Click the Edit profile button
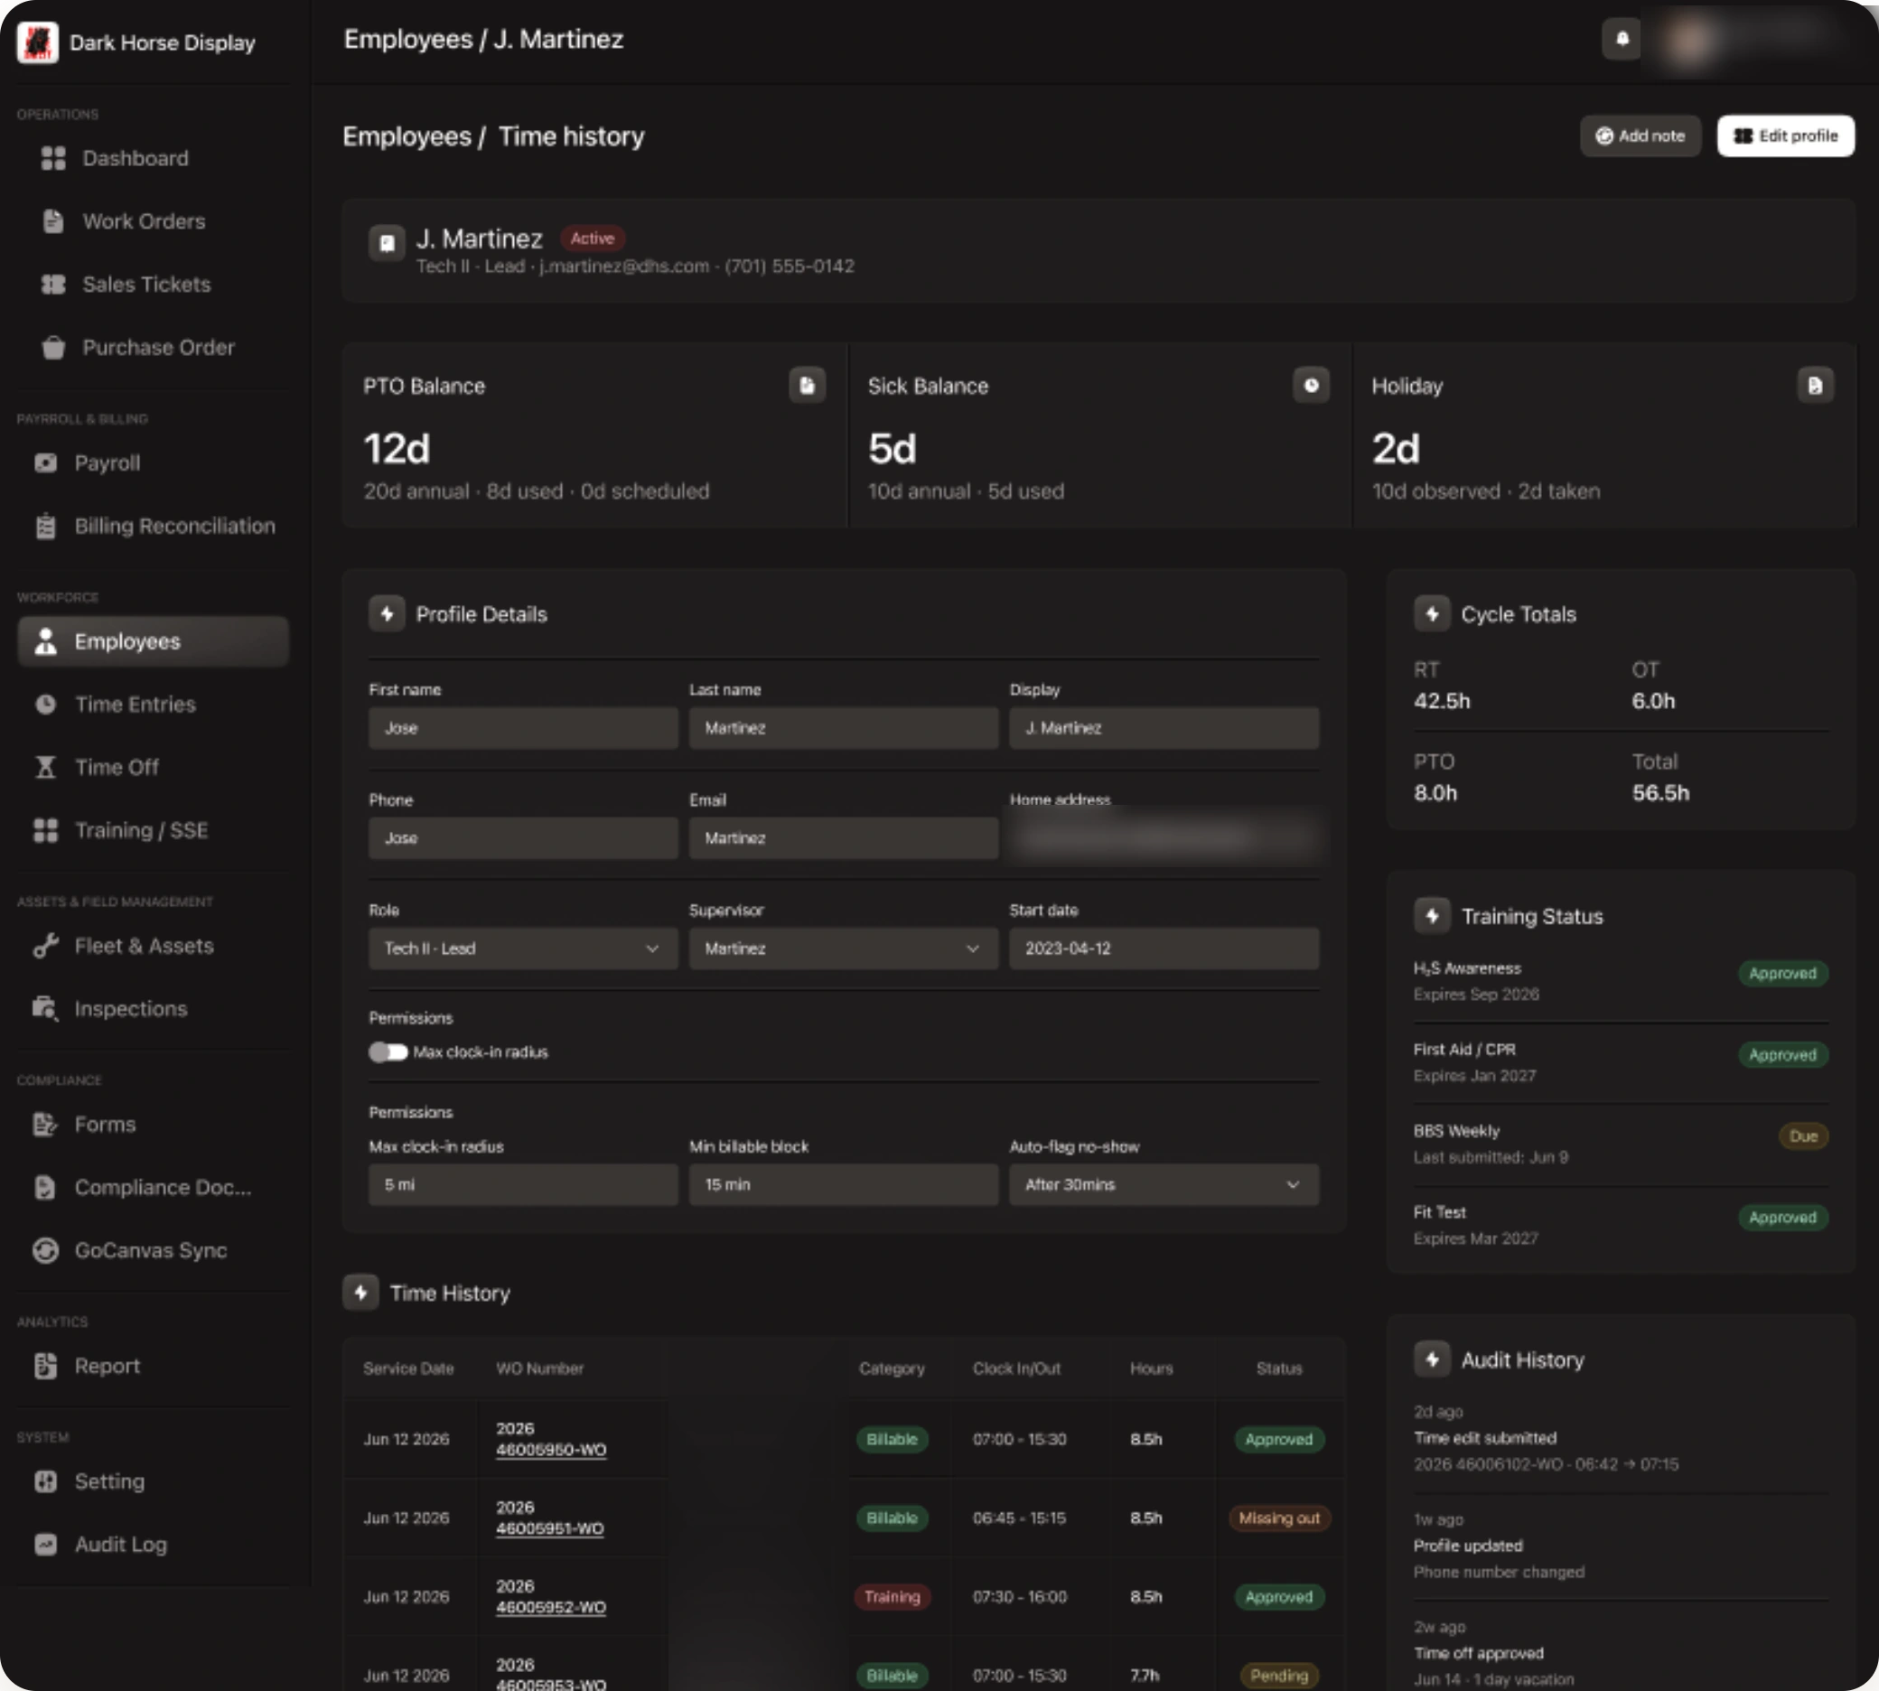 coord(1785,135)
